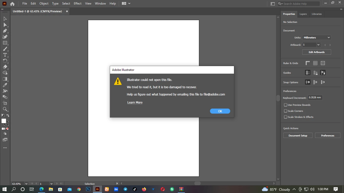Toggle Show Rulers icon

pos(308,63)
